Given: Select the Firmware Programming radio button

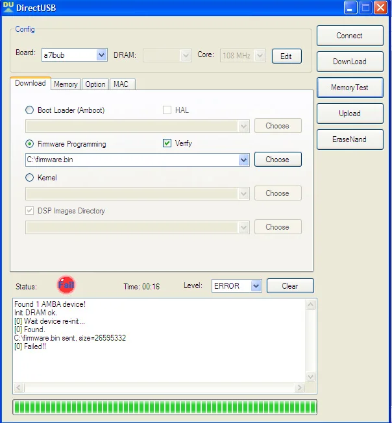Looking at the screenshot, I should (x=29, y=144).
